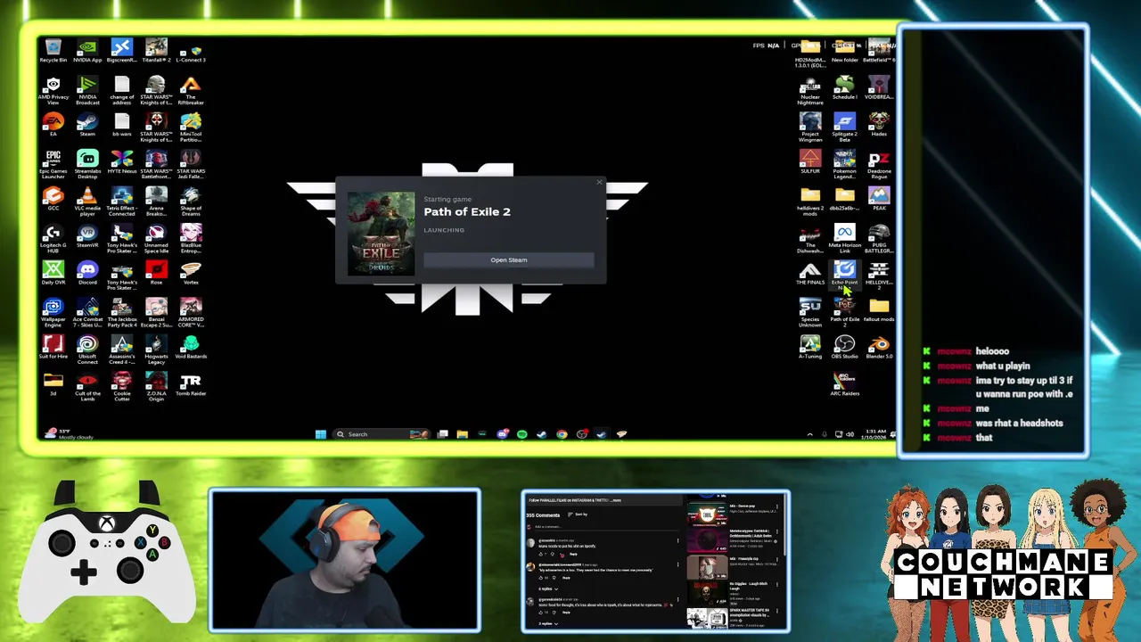Image resolution: width=1141 pixels, height=642 pixels.
Task: Select the fallout mods folder
Action: point(879,310)
